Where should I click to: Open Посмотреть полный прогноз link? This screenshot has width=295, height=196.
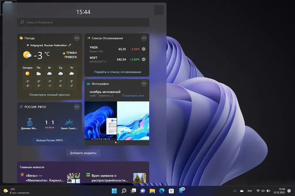(x=50, y=95)
